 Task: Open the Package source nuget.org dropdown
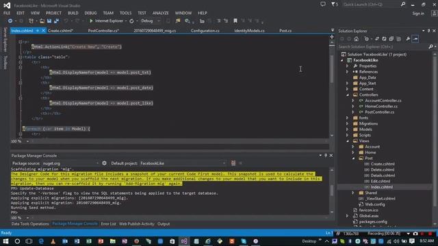coord(97,163)
